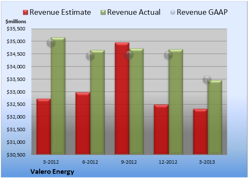
Task: Click the green actual bar for 12-2012
Action: coord(175,102)
